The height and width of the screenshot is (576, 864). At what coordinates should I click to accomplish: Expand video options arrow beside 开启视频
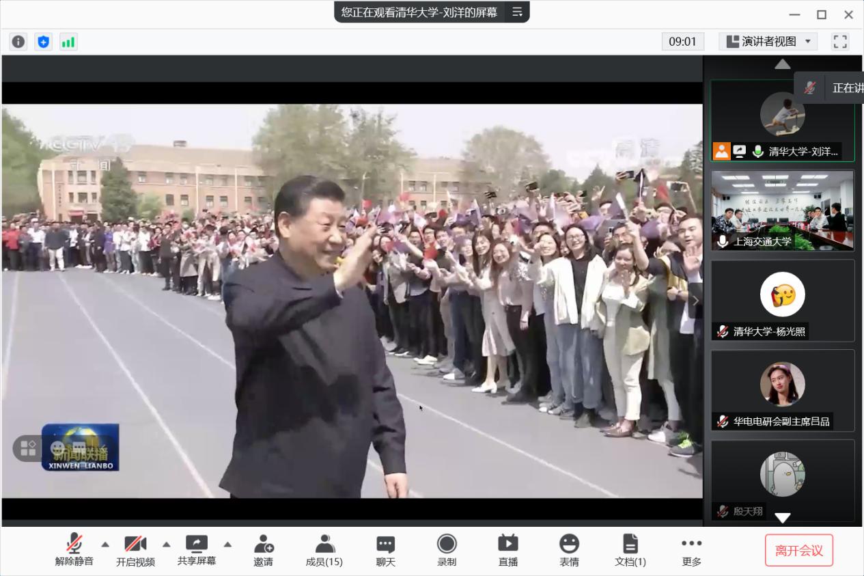coord(166,545)
